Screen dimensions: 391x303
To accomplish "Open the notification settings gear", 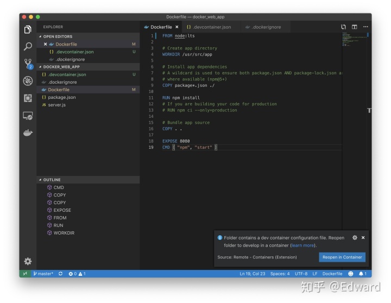I will click(355, 238).
